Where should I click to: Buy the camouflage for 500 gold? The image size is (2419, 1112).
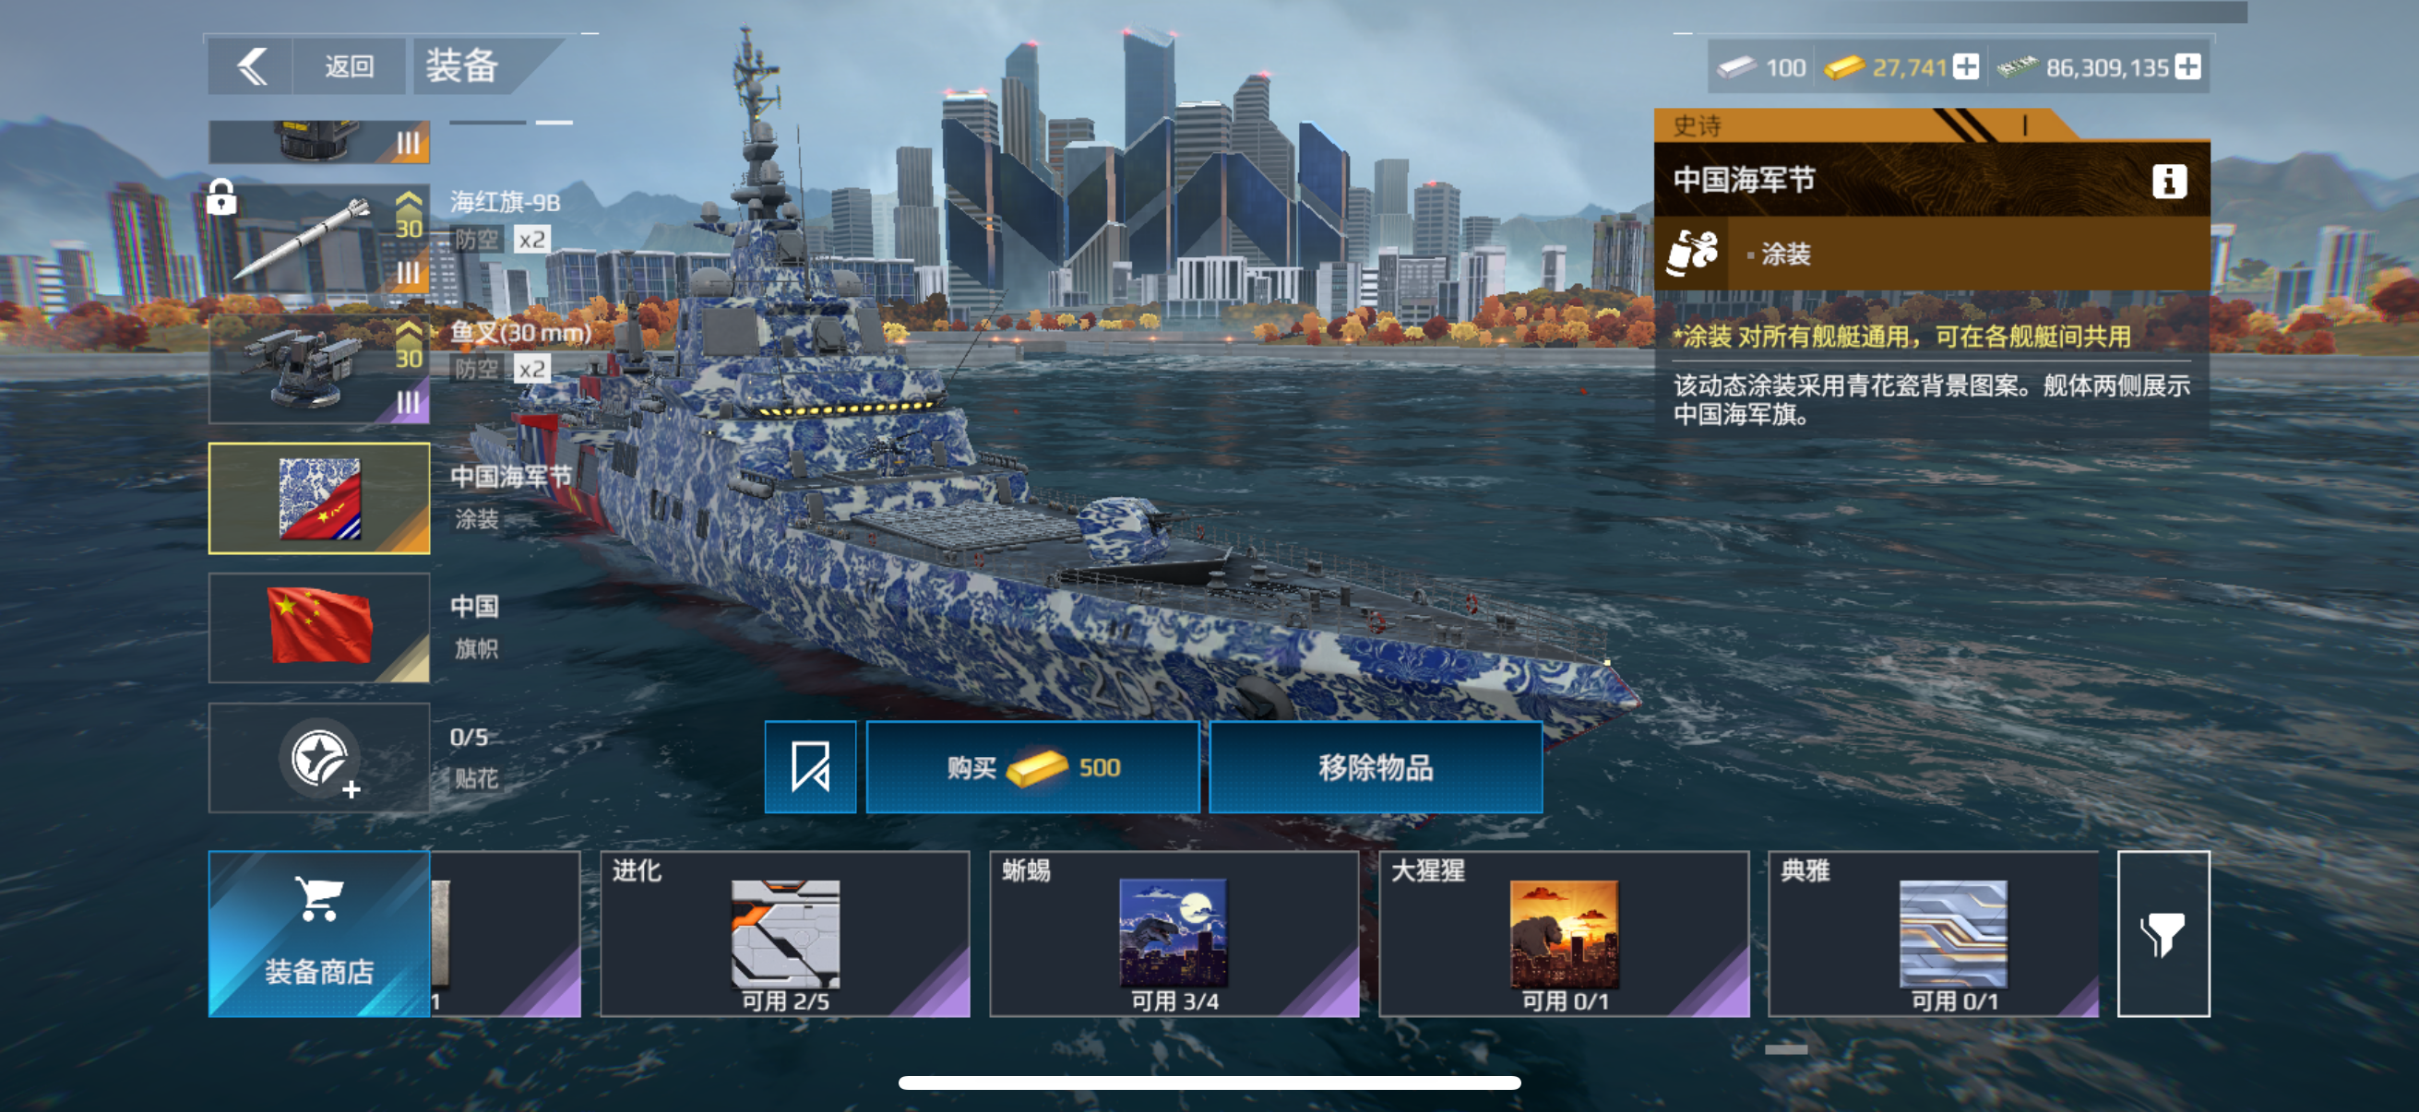click(1032, 766)
